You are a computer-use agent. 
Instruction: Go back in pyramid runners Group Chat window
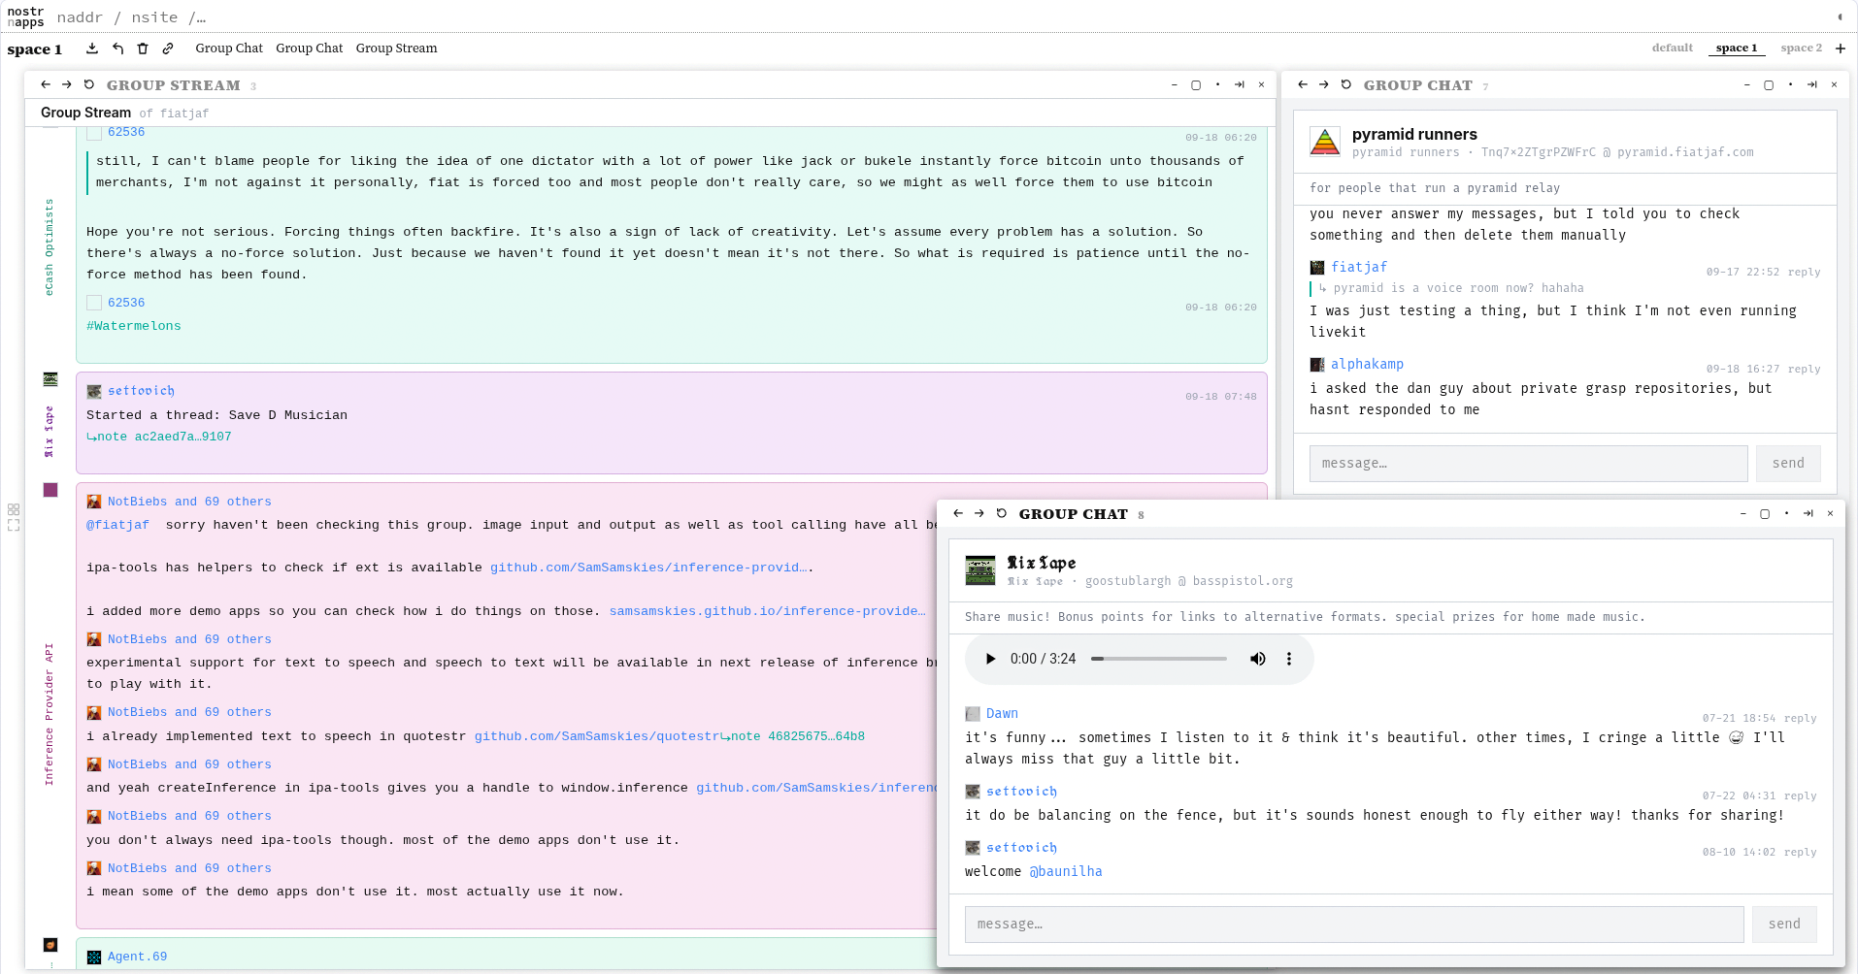tap(1303, 84)
